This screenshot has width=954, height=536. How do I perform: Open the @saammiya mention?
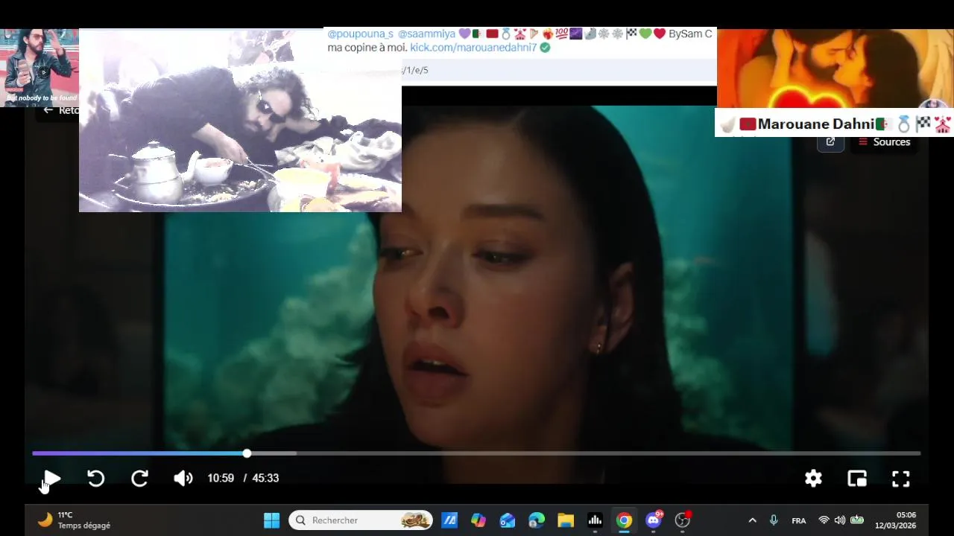tap(426, 34)
